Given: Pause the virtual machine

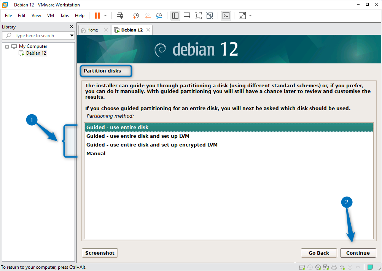Looking at the screenshot, I should (x=97, y=16).
